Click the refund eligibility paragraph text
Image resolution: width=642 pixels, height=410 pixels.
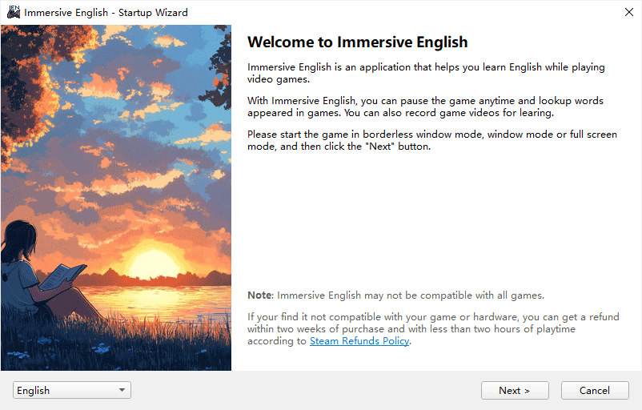click(433, 328)
